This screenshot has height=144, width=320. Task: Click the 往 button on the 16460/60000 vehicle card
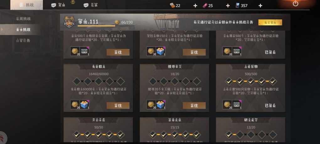tap(118, 105)
